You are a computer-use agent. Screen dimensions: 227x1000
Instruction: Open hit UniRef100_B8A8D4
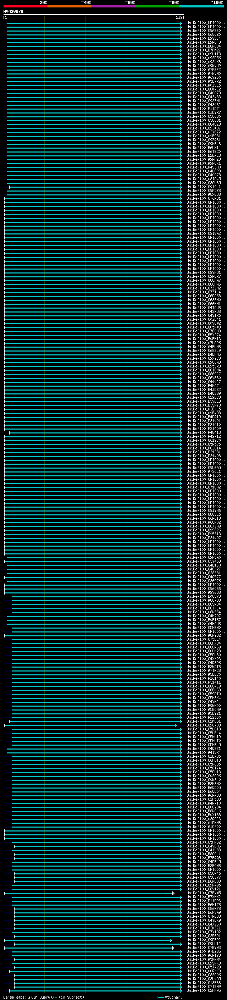pos(203,46)
